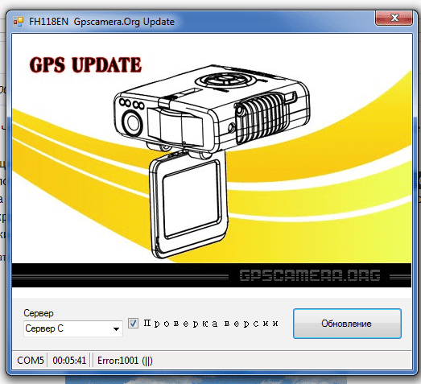Click the GPS UPDATE banner heading

pyautogui.click(x=85, y=64)
